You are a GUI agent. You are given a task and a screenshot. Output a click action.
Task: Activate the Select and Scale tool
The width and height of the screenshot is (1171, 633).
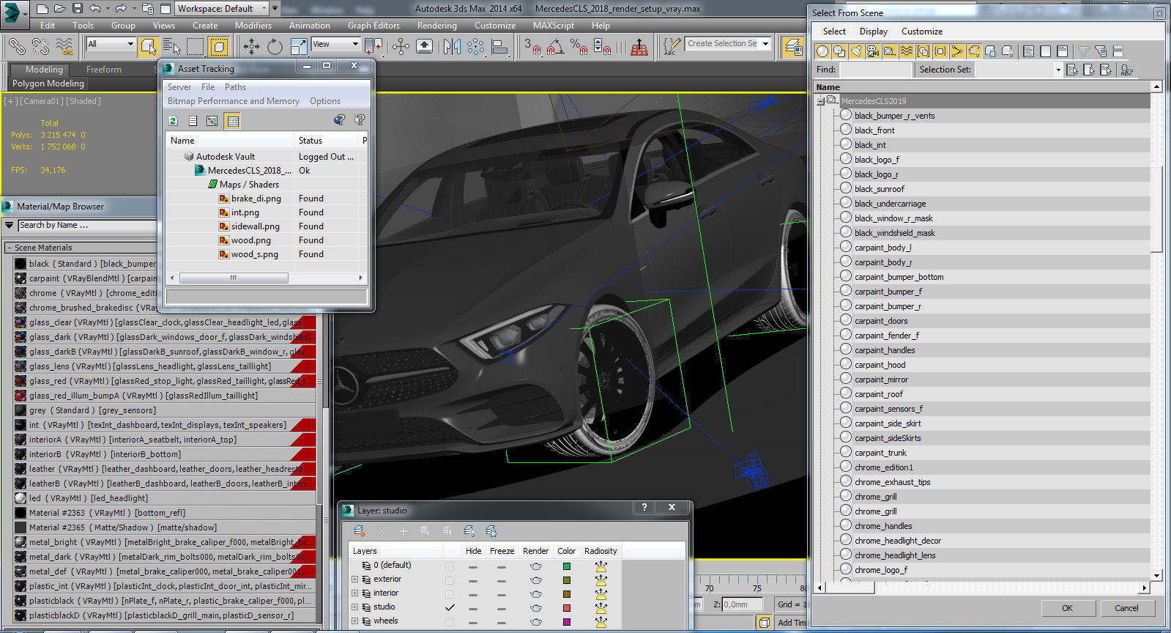pos(299,47)
